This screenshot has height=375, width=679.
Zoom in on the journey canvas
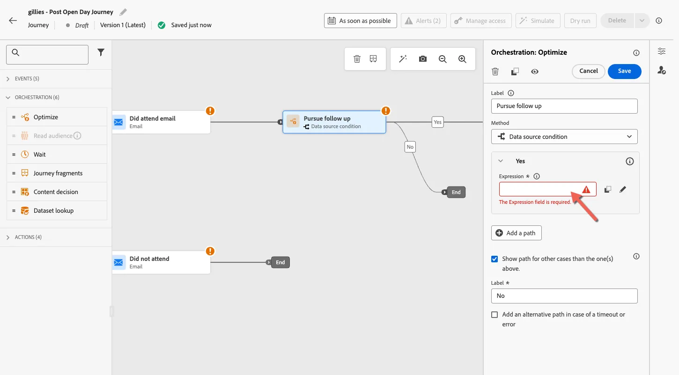click(462, 59)
